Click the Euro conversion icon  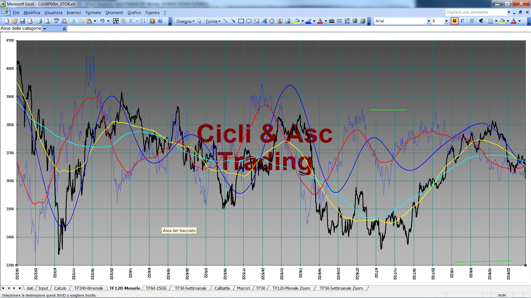116,21
